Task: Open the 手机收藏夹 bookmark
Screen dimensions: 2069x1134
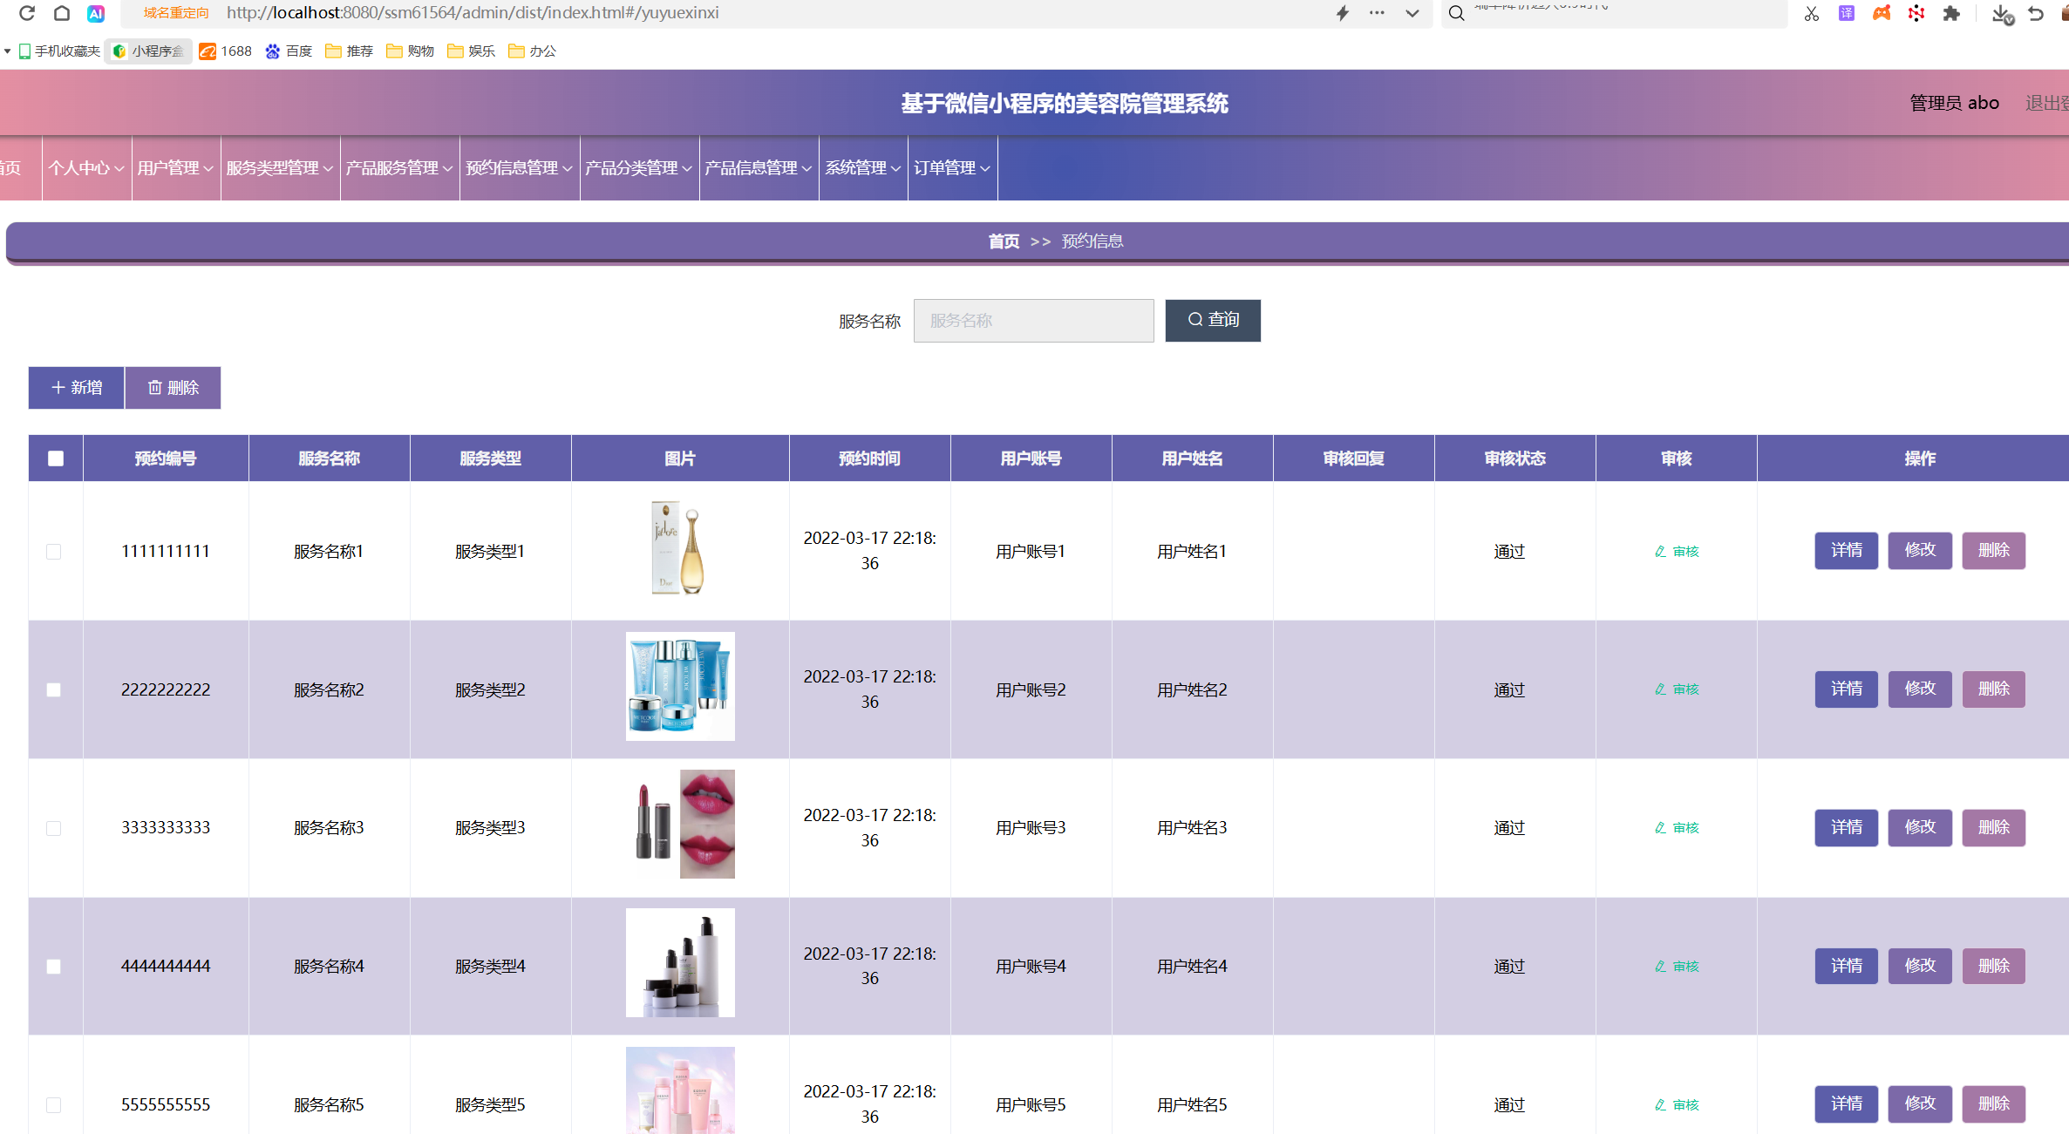Action: tap(59, 51)
